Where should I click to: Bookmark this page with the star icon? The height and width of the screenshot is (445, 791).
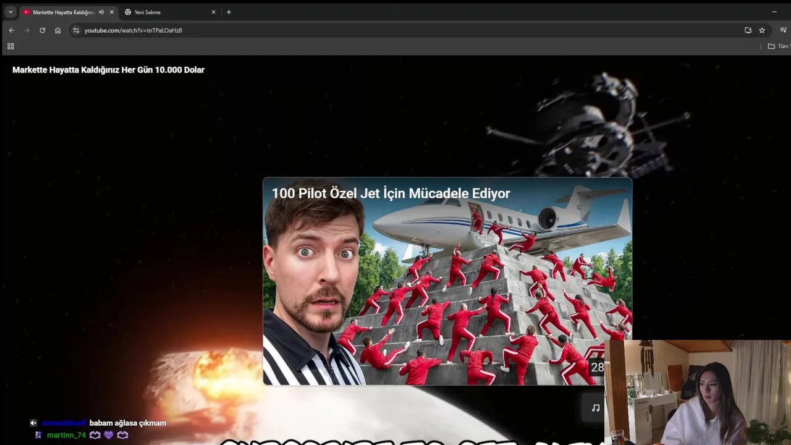coord(762,30)
